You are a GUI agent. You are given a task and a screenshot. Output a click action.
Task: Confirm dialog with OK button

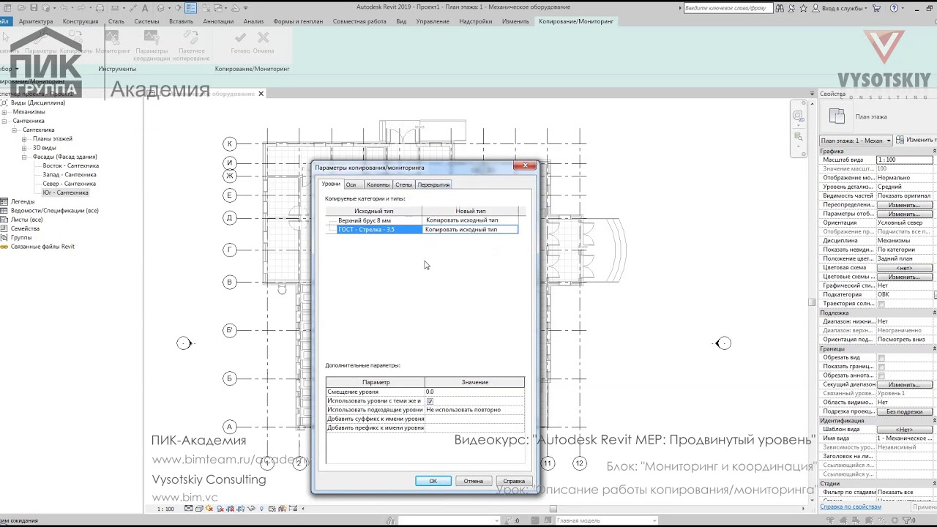(433, 481)
